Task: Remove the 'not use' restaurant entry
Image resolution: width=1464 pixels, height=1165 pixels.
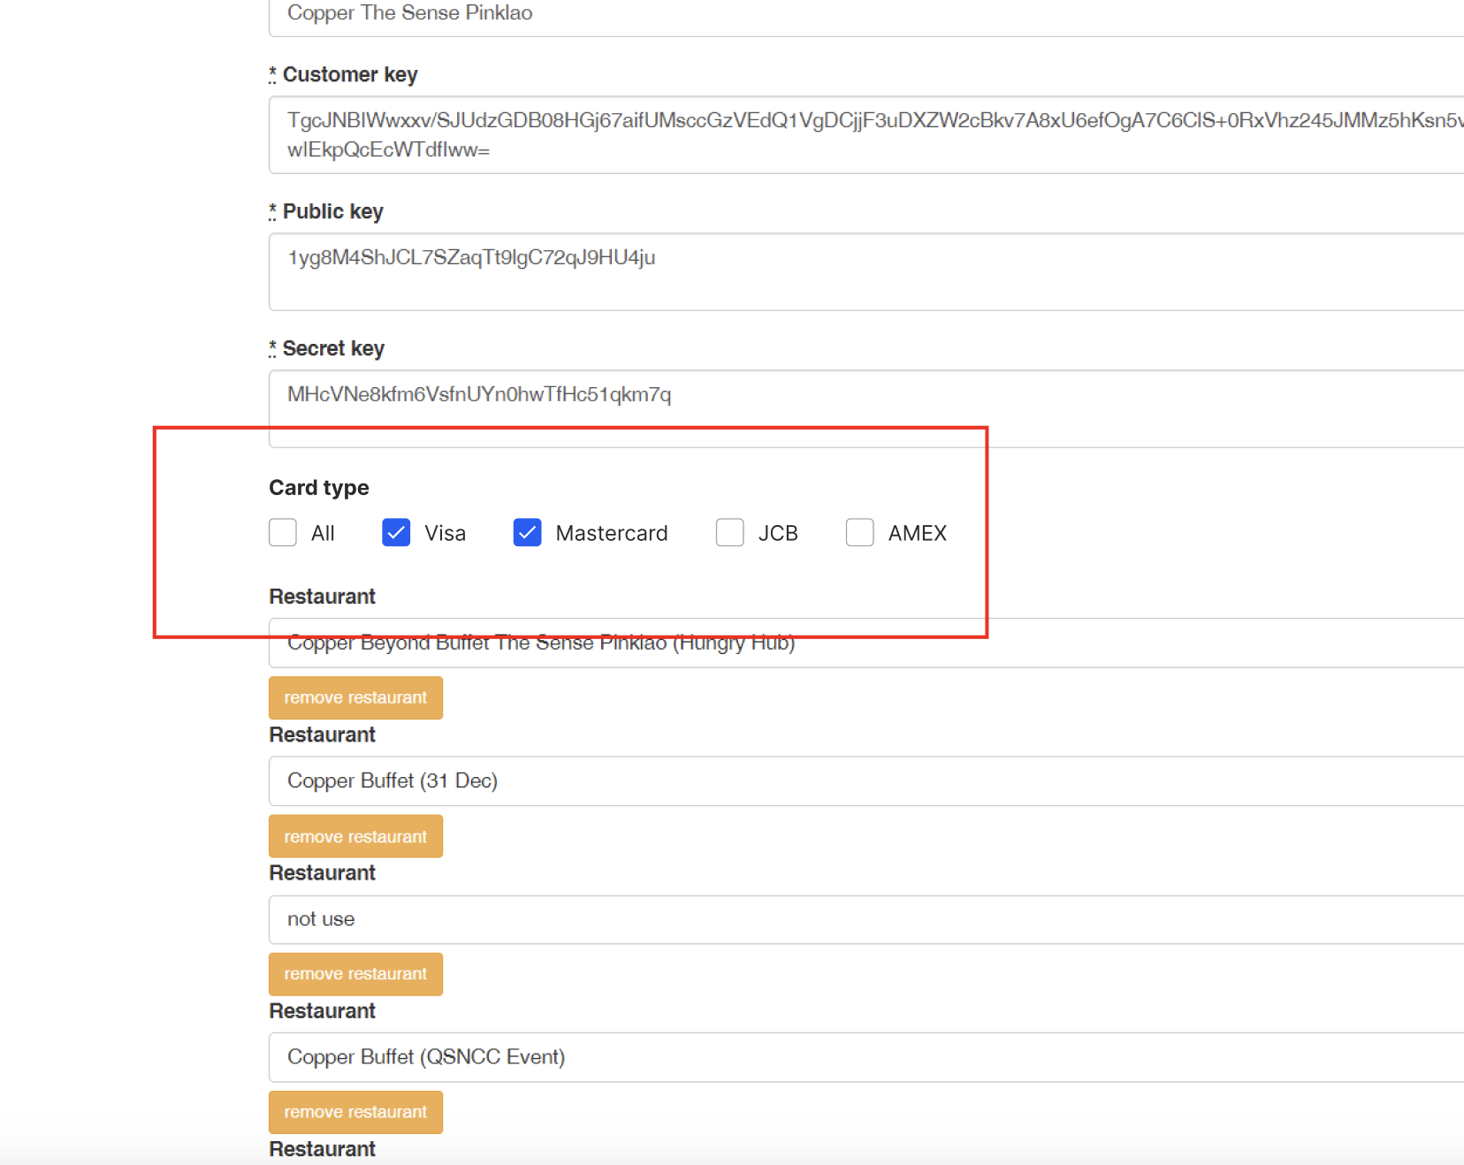Action: (x=355, y=974)
